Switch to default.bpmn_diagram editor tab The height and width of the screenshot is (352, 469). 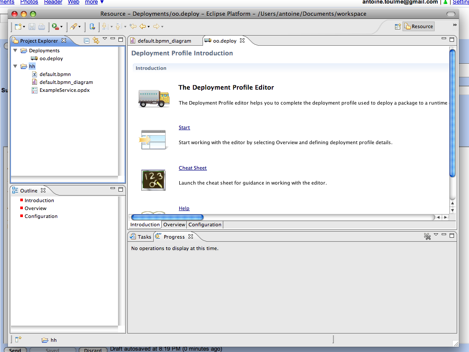(x=164, y=41)
